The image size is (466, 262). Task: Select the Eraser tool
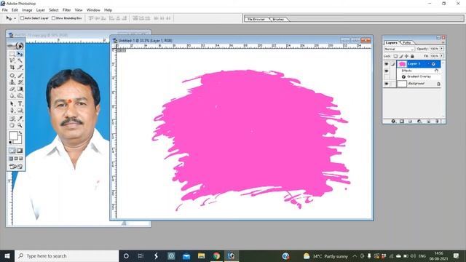point(12,89)
